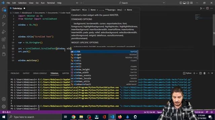The height and width of the screenshot is (120, 215).
Task: Run Python file with play button
Action: (x=201, y=8)
